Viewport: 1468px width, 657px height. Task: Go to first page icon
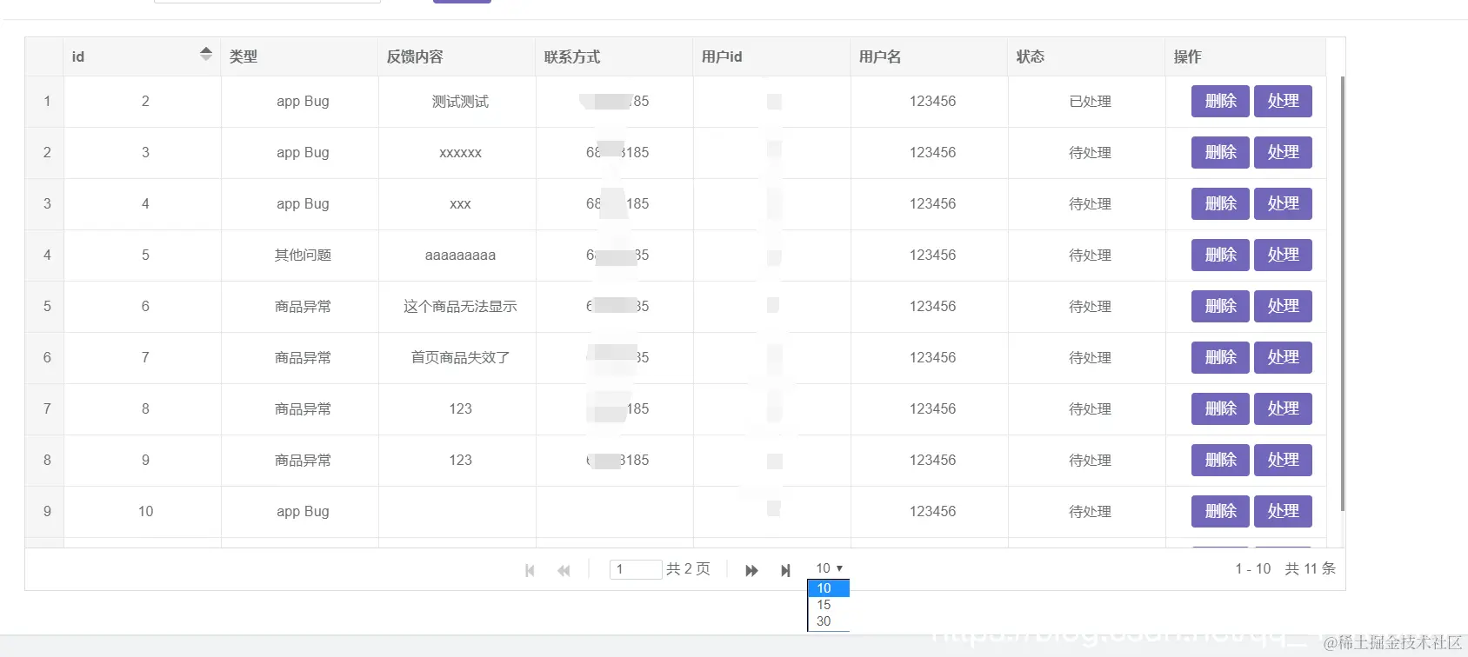530,570
